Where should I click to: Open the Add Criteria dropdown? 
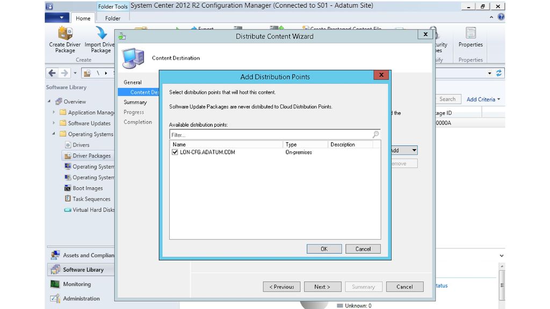pos(483,99)
